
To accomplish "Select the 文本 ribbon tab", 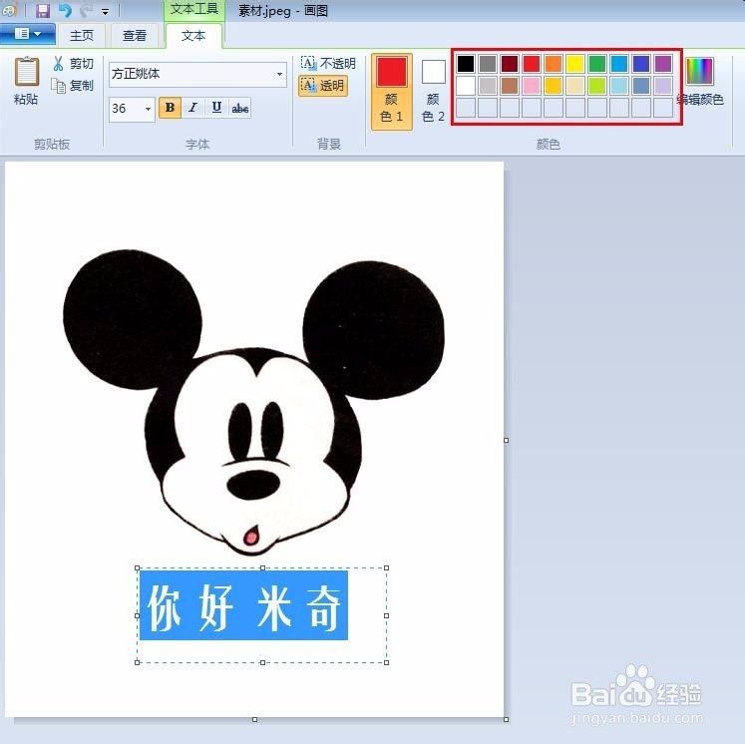I will [x=193, y=36].
